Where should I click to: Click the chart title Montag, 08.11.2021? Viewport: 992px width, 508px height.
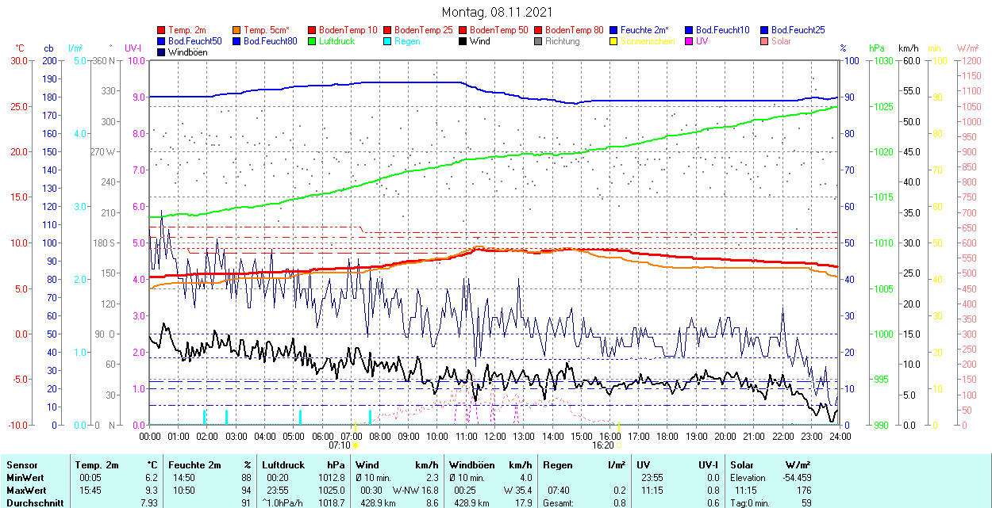click(x=497, y=13)
